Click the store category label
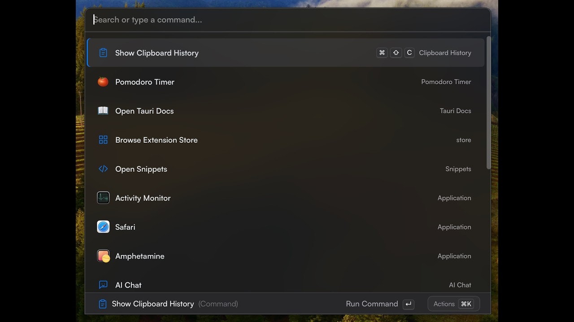This screenshot has height=322, width=574. click(x=464, y=140)
